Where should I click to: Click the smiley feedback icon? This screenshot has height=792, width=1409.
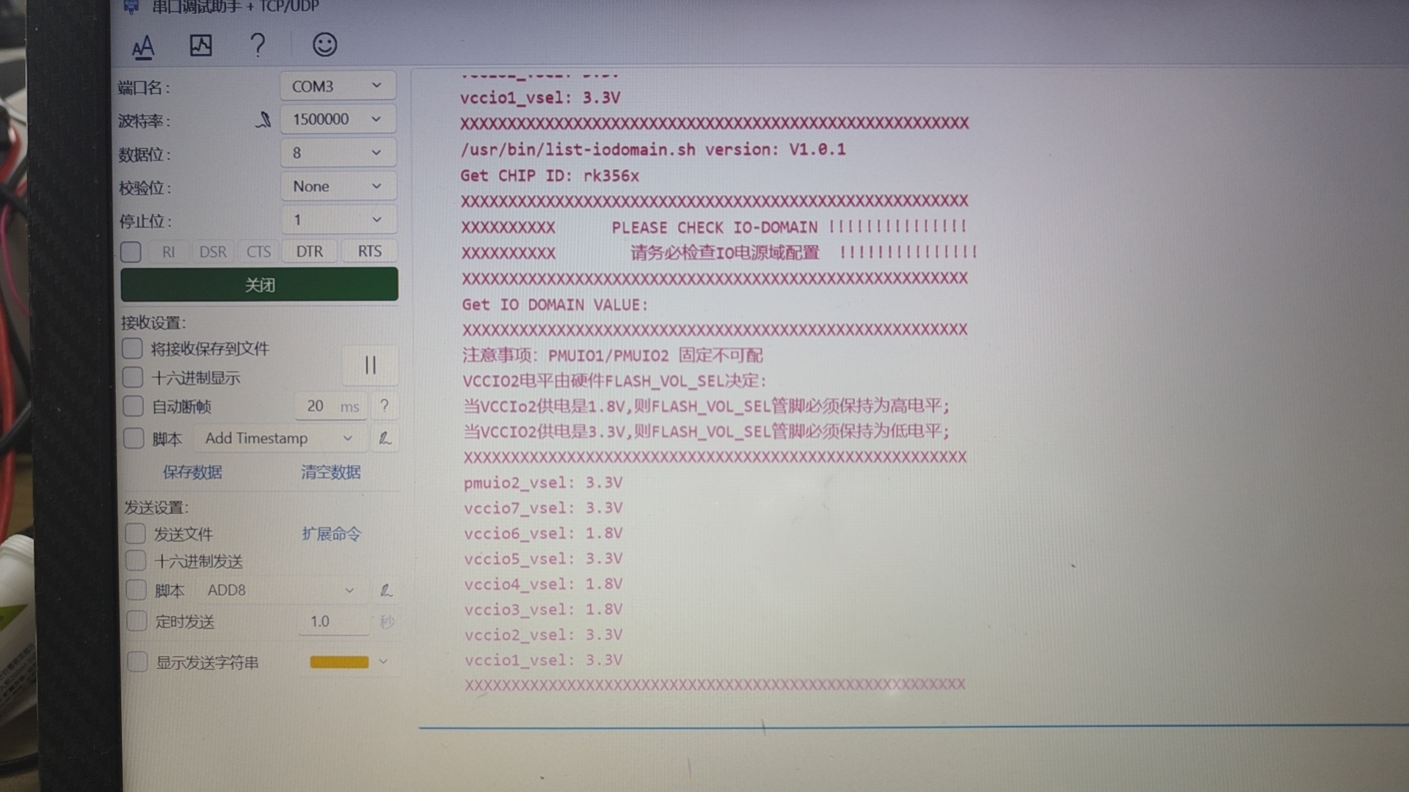(x=324, y=45)
